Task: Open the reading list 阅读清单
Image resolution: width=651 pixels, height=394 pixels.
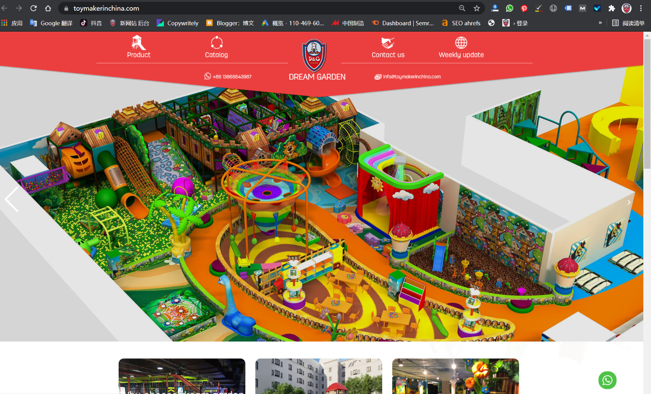Action: 628,23
